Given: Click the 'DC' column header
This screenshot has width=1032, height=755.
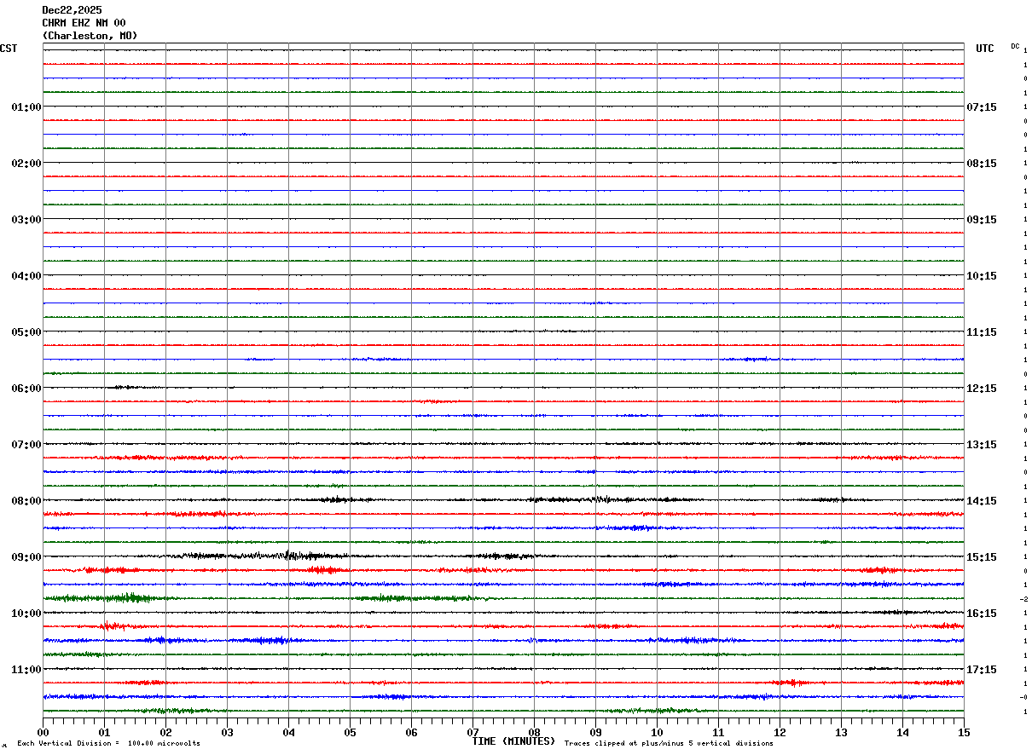Looking at the screenshot, I should 1015,46.
